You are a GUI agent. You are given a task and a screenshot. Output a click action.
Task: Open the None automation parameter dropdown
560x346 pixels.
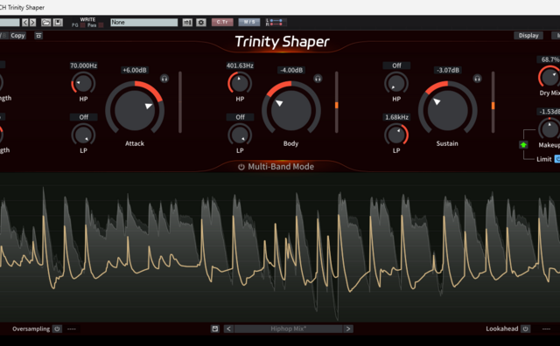(143, 23)
